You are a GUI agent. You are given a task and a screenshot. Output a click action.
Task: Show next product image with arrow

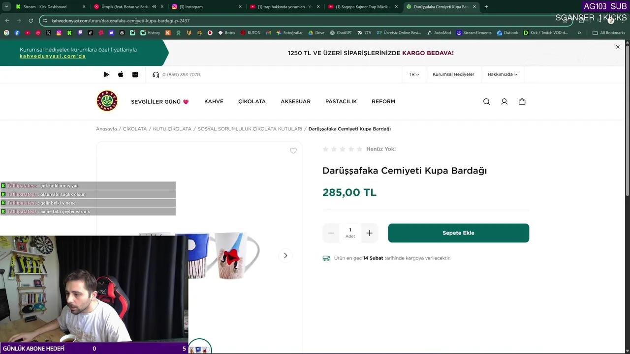click(x=285, y=256)
